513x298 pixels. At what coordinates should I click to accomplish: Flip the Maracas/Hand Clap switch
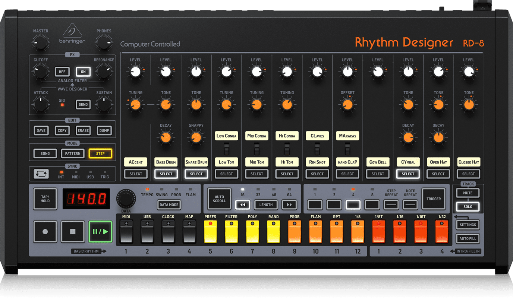pyautogui.click(x=347, y=150)
